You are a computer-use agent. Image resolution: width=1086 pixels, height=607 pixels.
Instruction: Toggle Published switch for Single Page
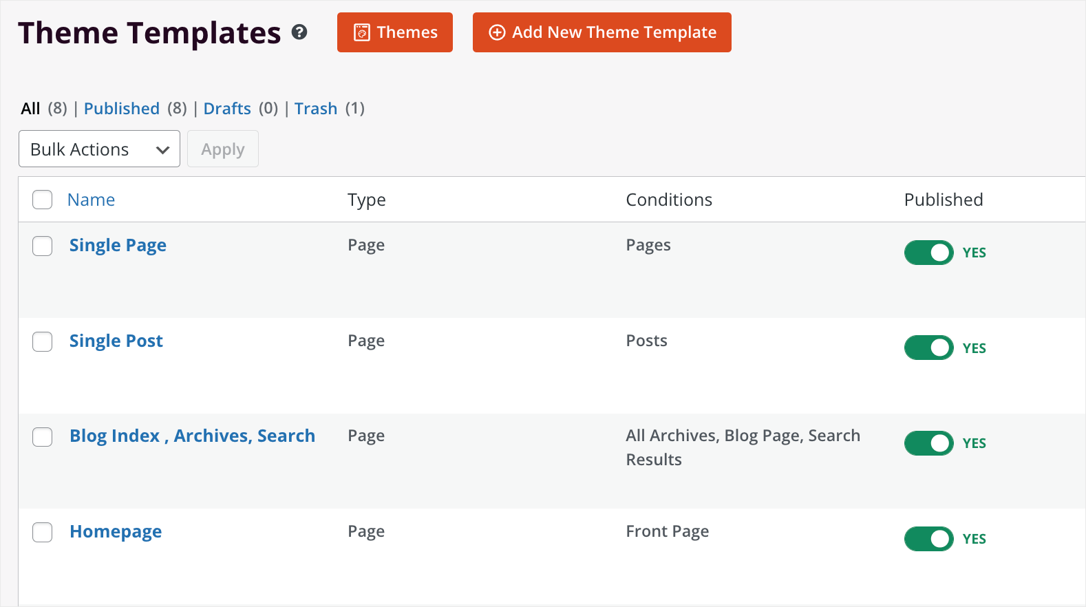coord(929,253)
